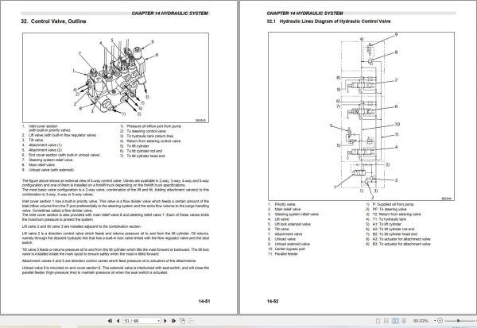The image size is (477, 328).
Task: Click item "To steering control valve"
Action: pyautogui.click(x=146, y=131)
